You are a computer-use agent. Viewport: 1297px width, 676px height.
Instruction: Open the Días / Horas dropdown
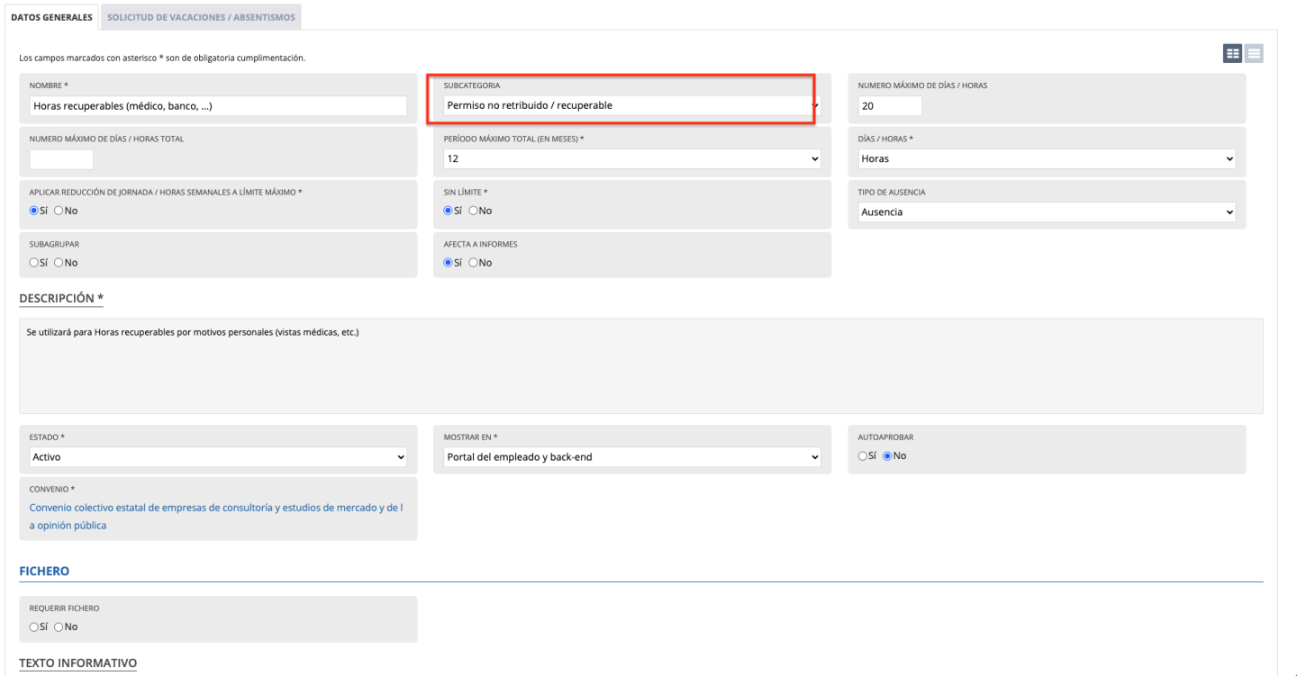click(x=1046, y=158)
